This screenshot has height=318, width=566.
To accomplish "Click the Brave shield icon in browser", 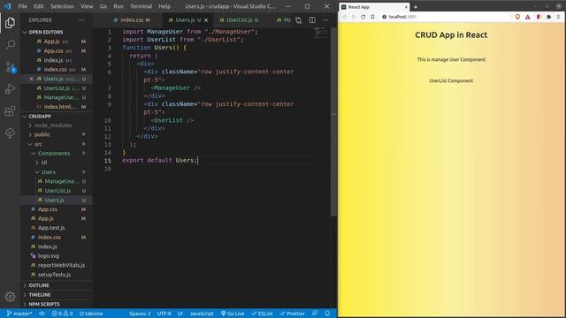I will coord(517,17).
